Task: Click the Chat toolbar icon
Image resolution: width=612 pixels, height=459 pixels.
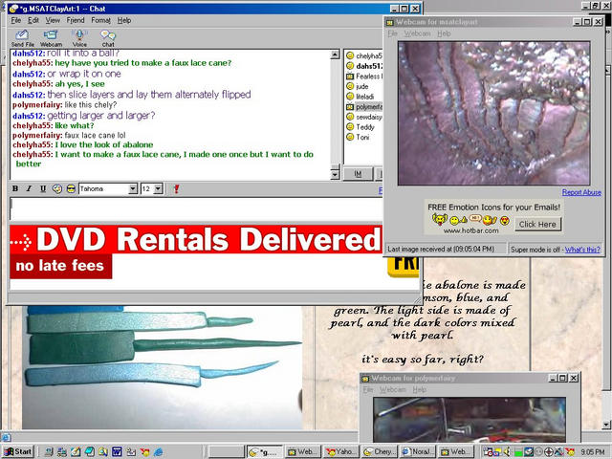Action: [108, 38]
